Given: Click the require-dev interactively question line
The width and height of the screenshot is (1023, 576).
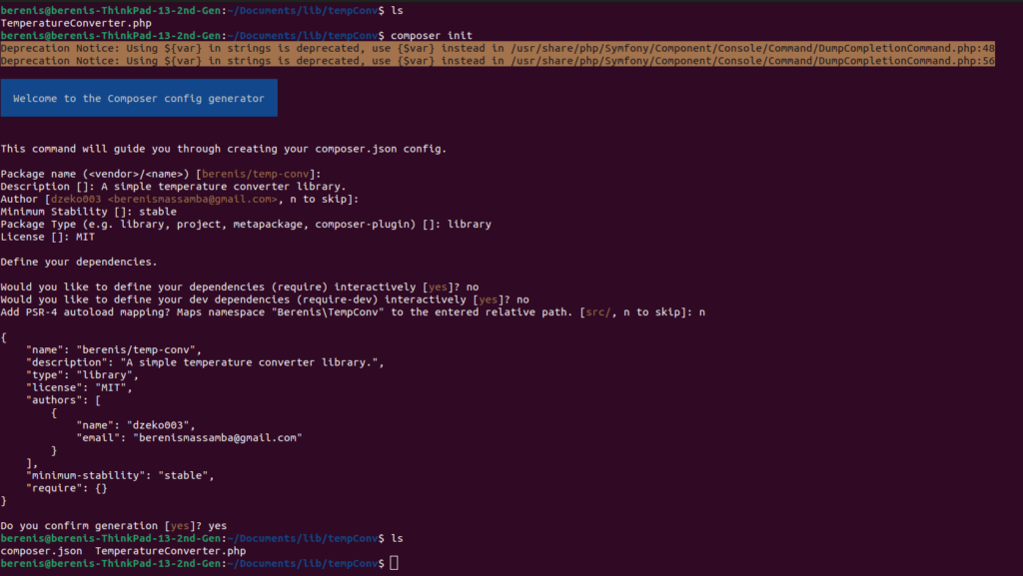Looking at the screenshot, I should 265,299.
